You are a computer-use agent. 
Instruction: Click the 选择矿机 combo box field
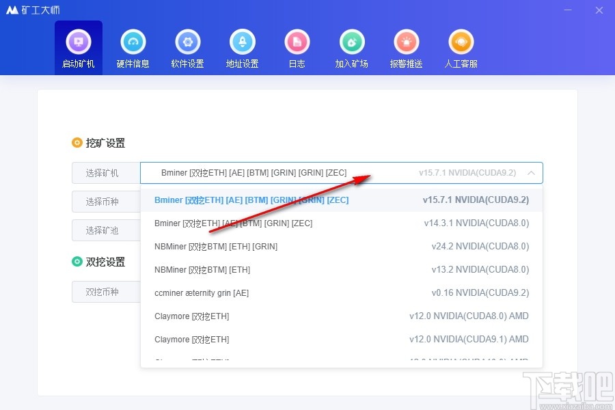pyautogui.click(x=341, y=173)
